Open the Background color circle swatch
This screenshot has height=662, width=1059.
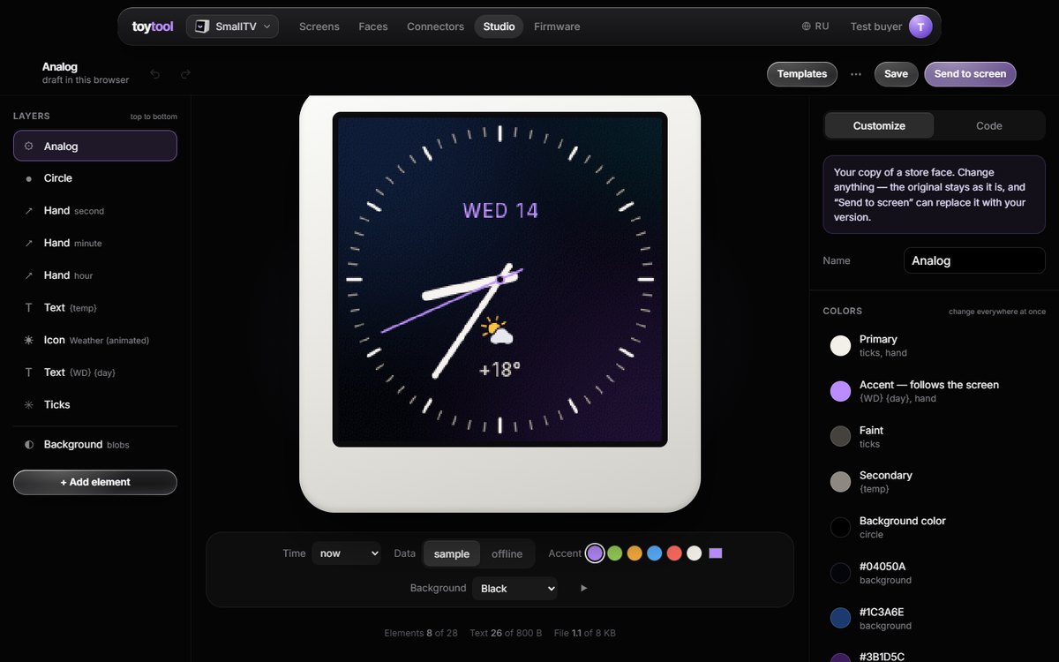pos(840,527)
